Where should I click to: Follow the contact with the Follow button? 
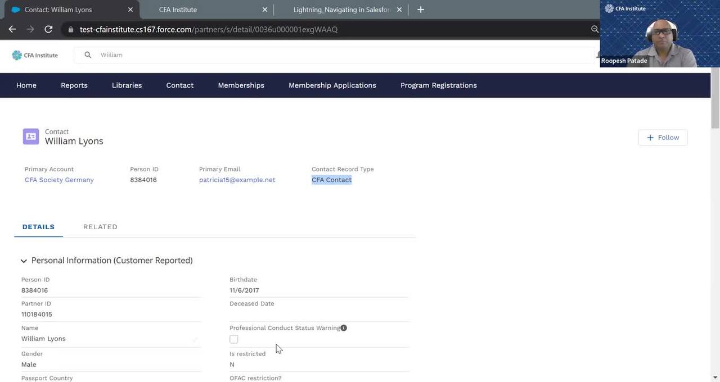point(663,138)
